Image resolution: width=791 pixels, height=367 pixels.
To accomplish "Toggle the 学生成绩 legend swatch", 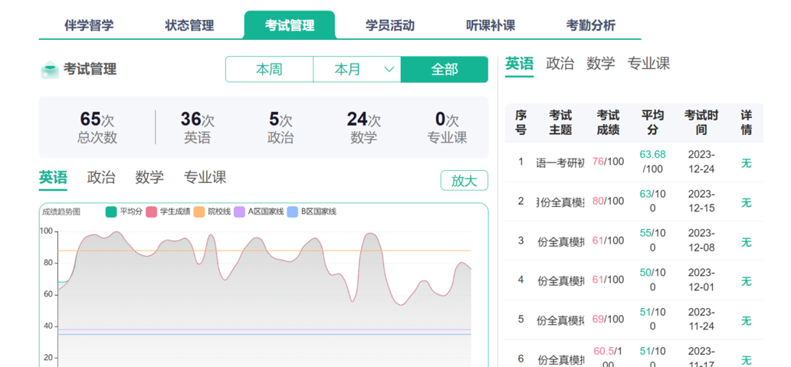I will (x=151, y=211).
